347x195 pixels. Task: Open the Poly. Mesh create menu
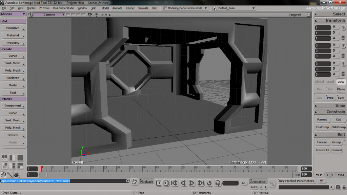pyautogui.click(x=13, y=71)
